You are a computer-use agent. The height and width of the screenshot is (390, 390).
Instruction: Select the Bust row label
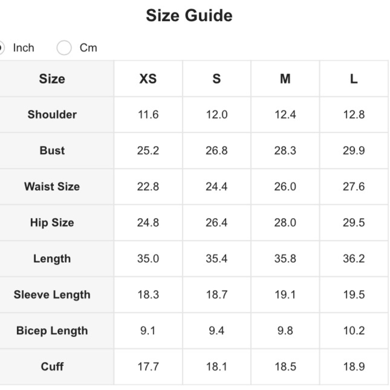[52, 151]
